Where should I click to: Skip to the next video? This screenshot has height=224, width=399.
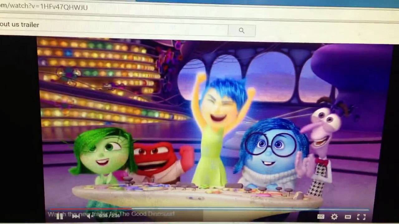(76, 217)
